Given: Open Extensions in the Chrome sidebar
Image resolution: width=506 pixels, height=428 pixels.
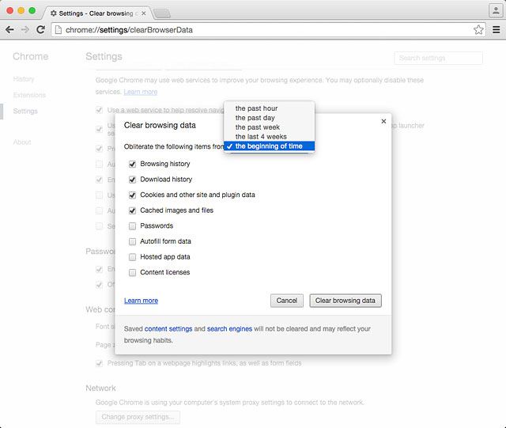Looking at the screenshot, I should pyautogui.click(x=29, y=95).
